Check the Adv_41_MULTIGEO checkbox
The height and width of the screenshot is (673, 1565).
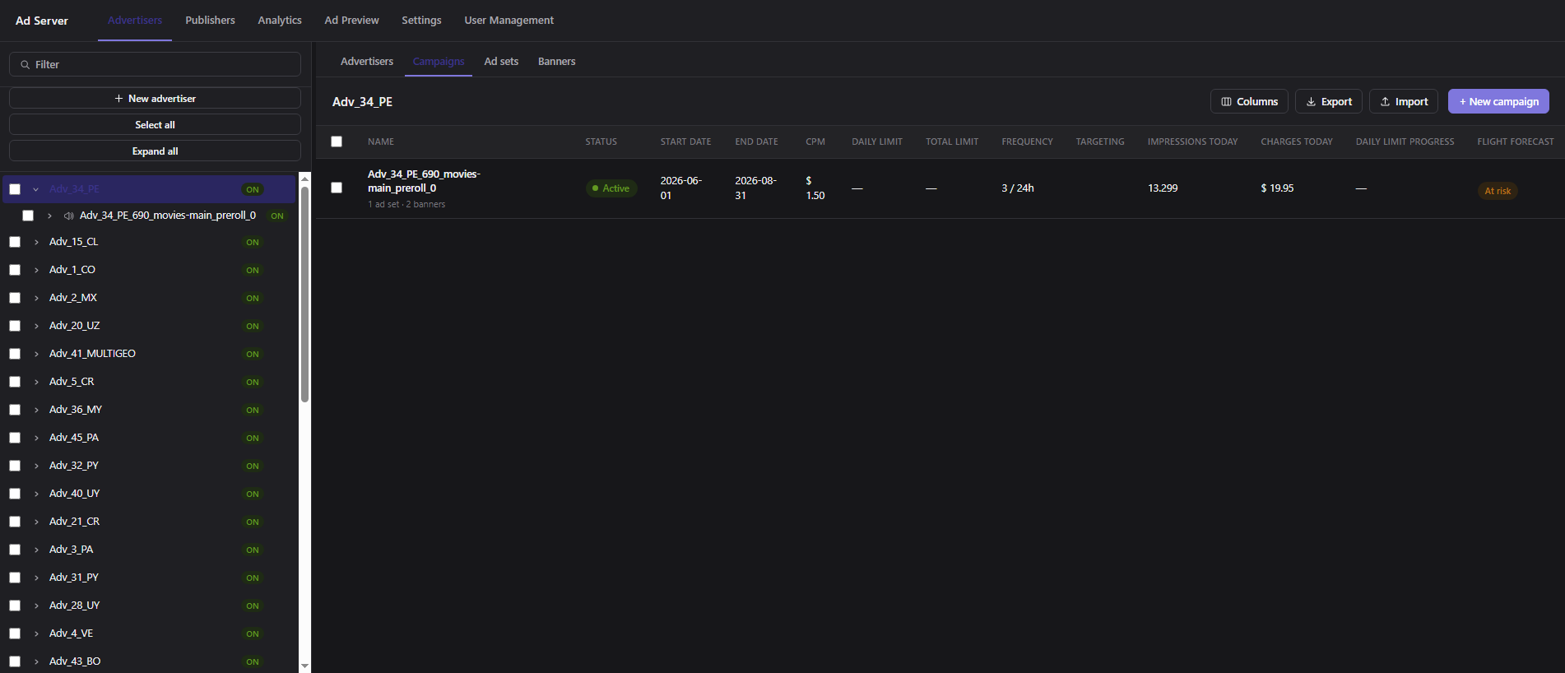pyautogui.click(x=15, y=354)
